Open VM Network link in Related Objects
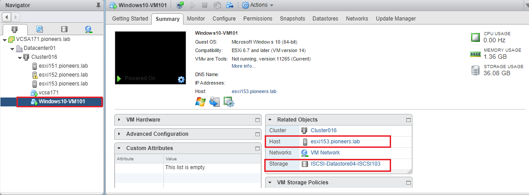The image size is (529, 195). click(x=325, y=153)
